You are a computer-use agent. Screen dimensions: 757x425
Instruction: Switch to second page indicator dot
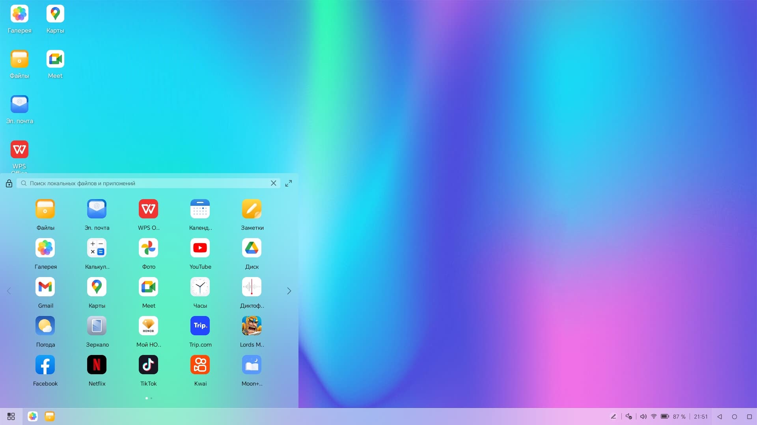tap(151, 398)
